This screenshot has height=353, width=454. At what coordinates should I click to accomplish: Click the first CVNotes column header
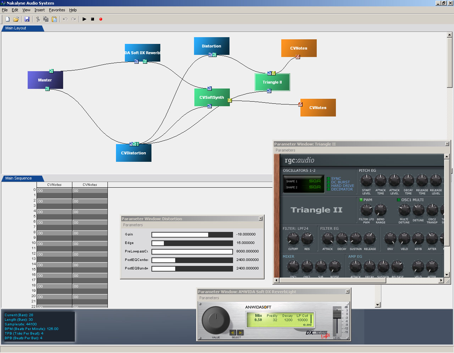pyautogui.click(x=55, y=185)
